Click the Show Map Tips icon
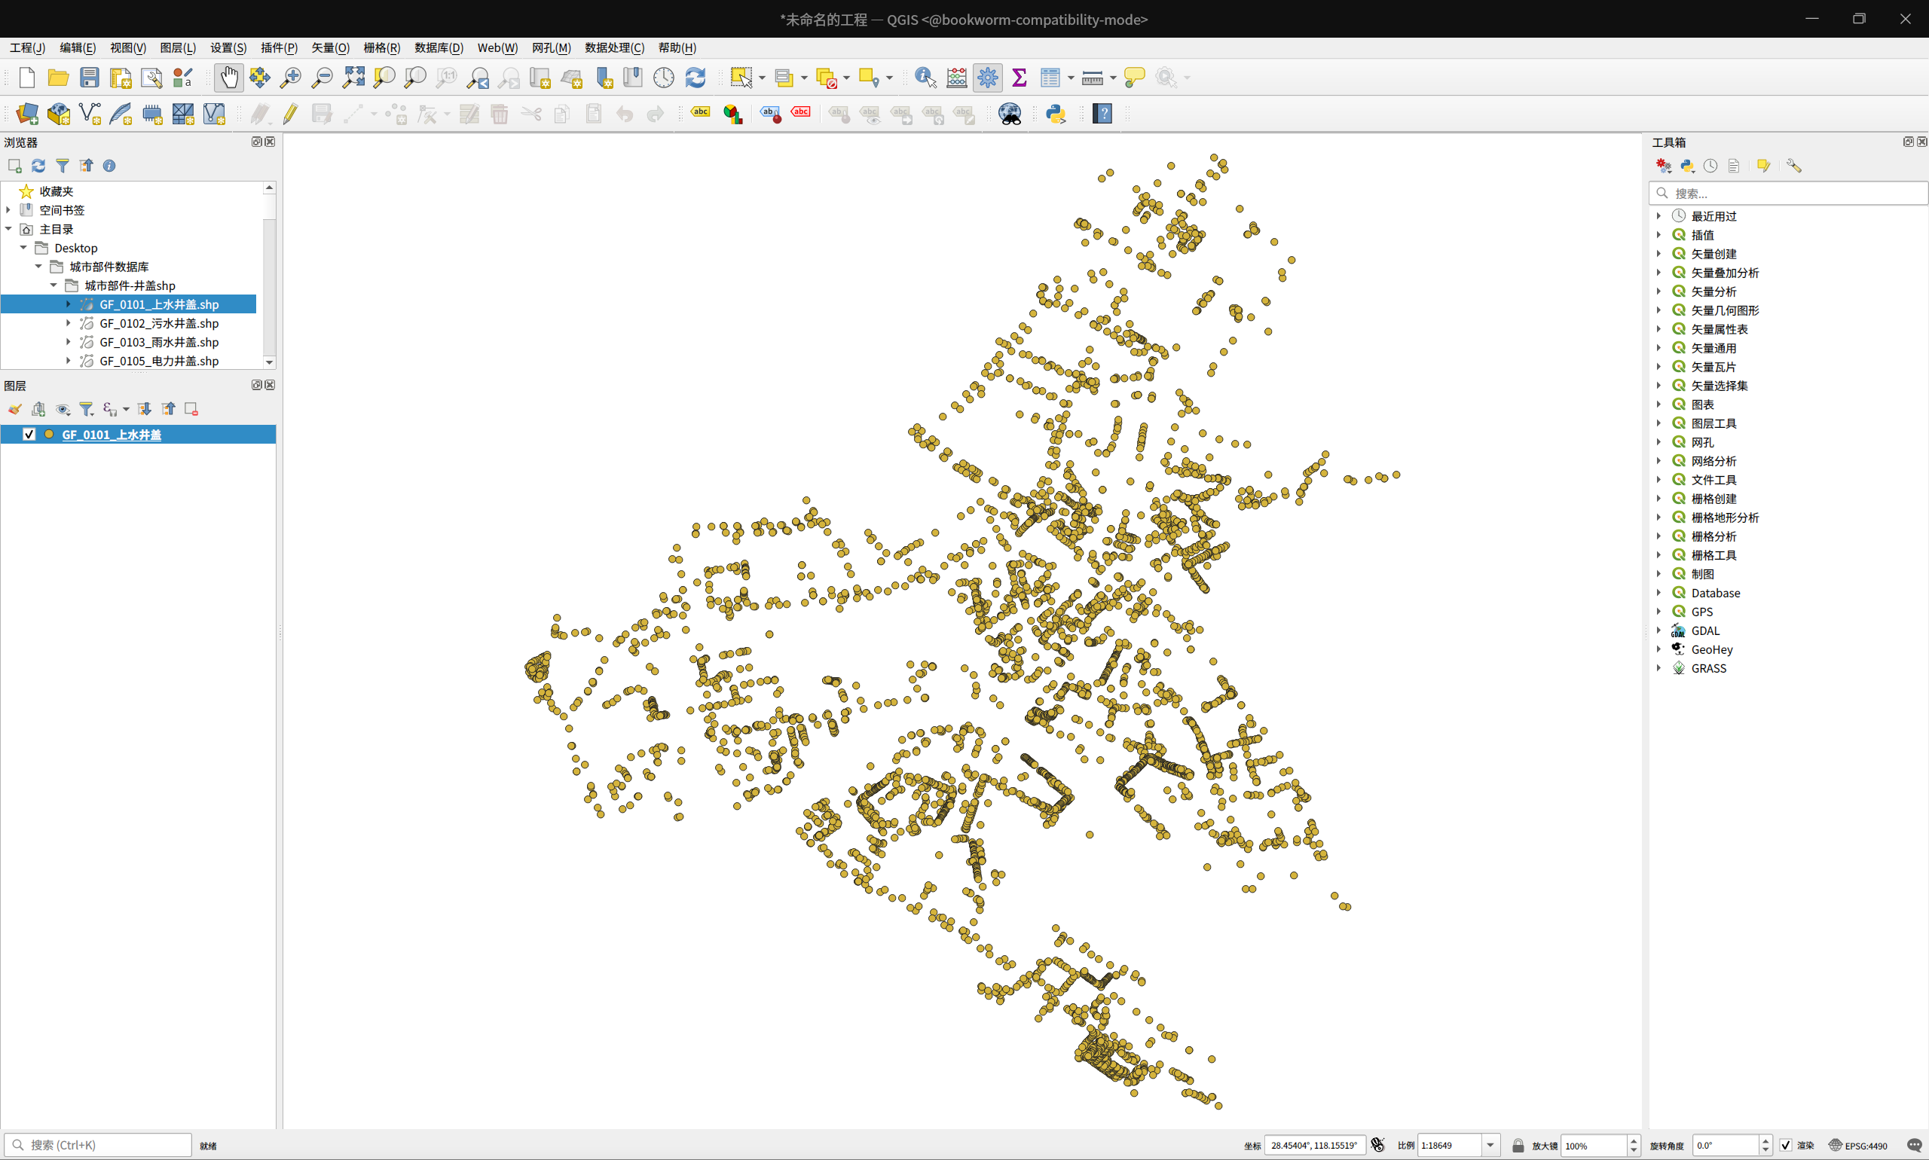The width and height of the screenshot is (1929, 1160). 1134,78
